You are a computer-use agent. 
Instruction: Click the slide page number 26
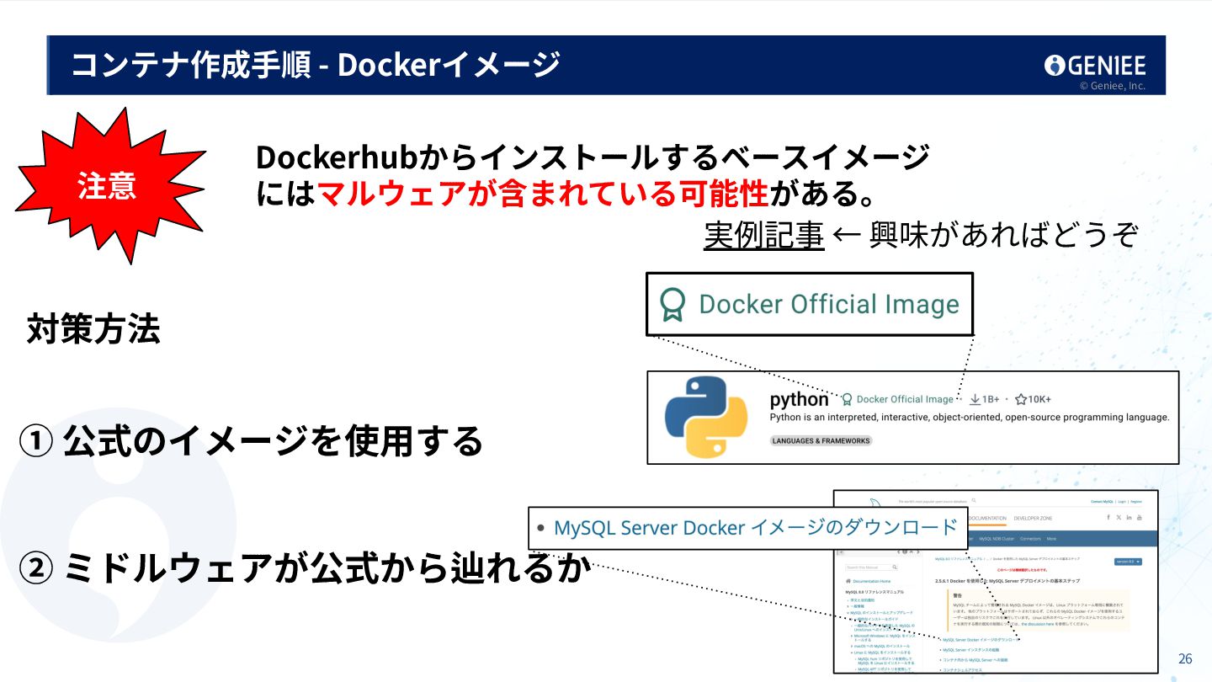pyautogui.click(x=1185, y=658)
